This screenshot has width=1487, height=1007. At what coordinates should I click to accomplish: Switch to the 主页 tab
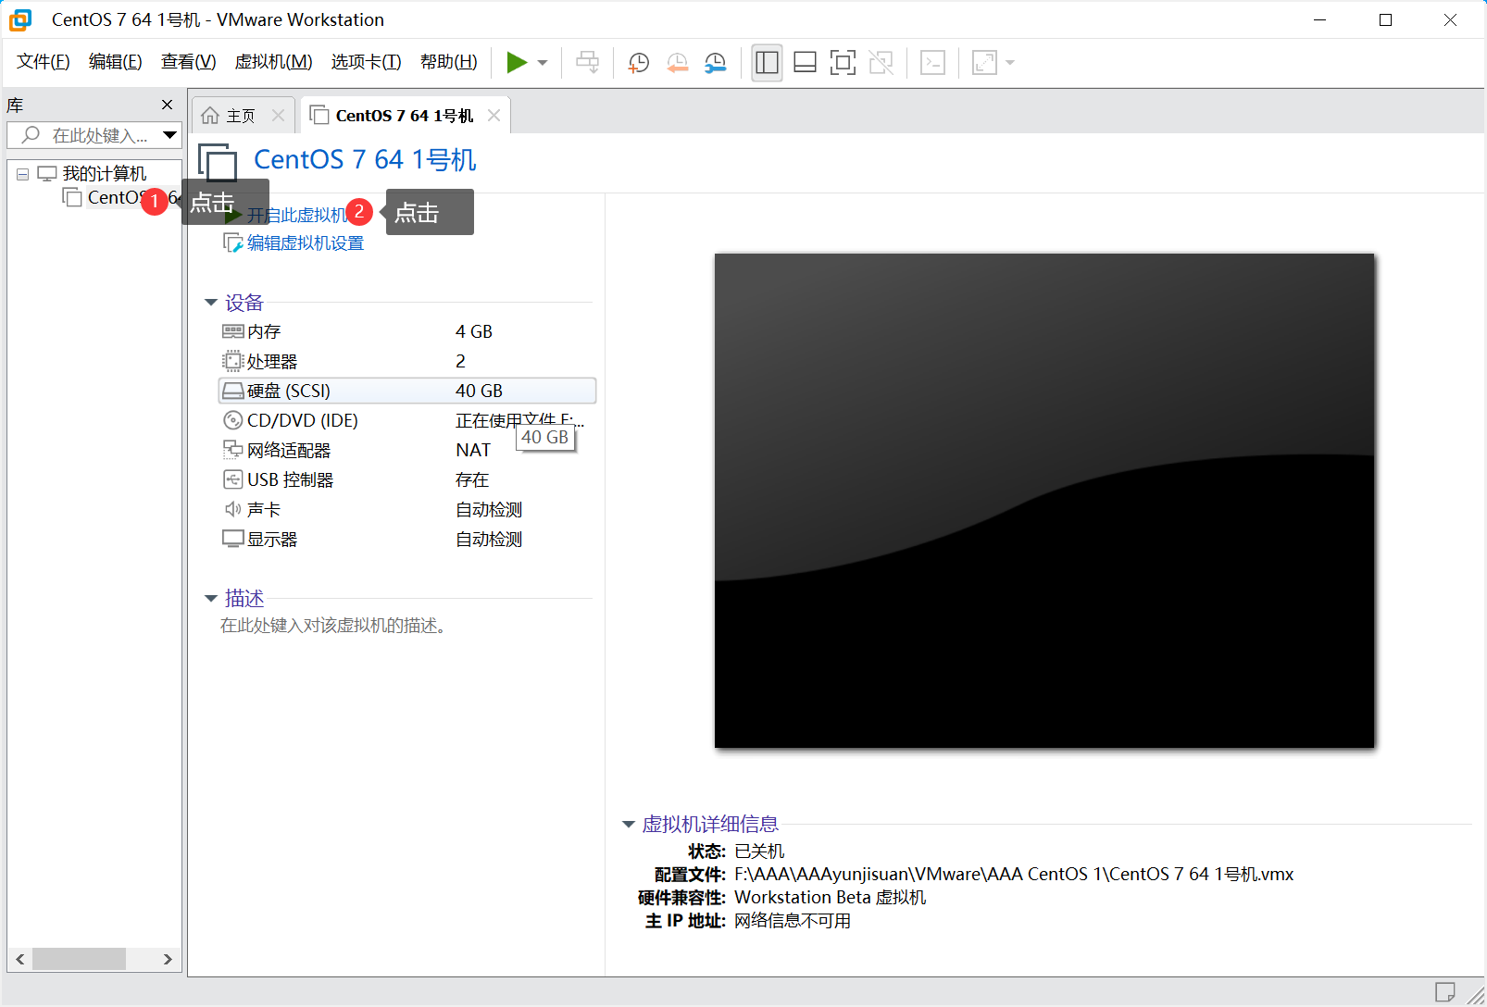(x=241, y=116)
